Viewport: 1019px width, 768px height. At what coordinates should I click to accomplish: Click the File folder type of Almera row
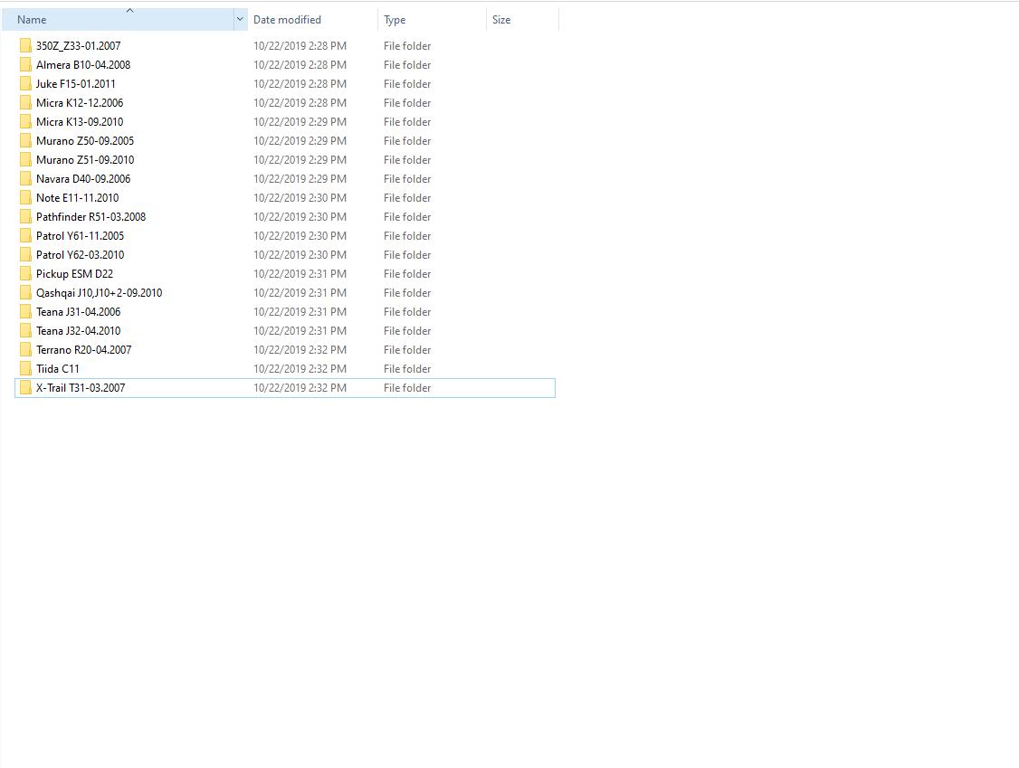(x=407, y=64)
